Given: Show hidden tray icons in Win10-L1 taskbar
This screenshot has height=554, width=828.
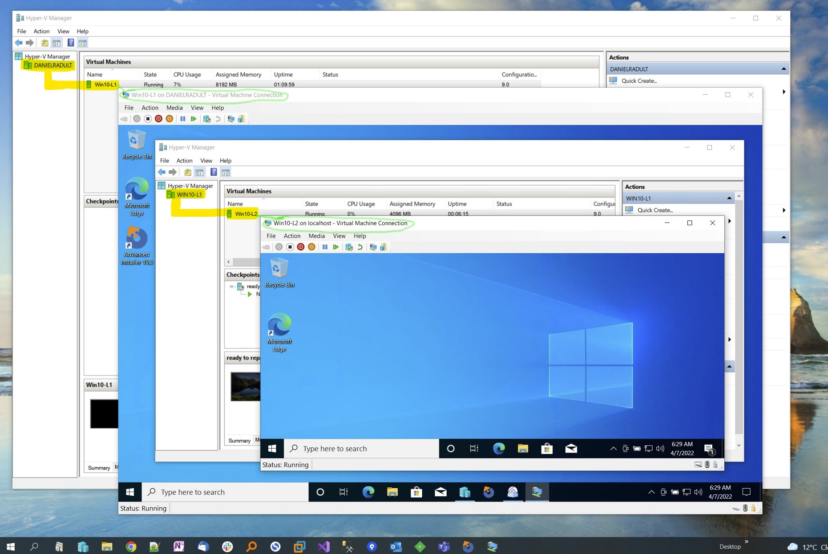Looking at the screenshot, I should pos(651,492).
